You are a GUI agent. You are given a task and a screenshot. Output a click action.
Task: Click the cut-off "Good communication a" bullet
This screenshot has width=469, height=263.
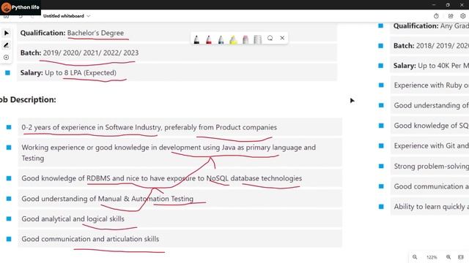432,186
